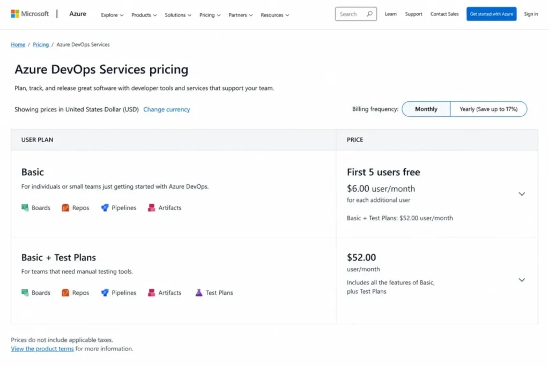Click the Boards icon in Basic plan
549x366 pixels.
pos(25,207)
